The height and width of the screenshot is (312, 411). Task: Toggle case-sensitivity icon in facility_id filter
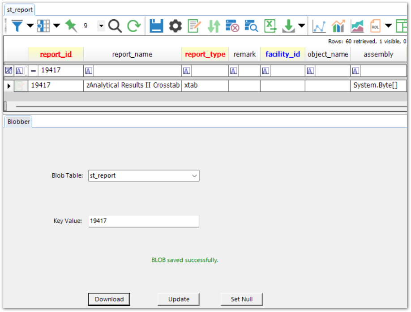click(265, 70)
